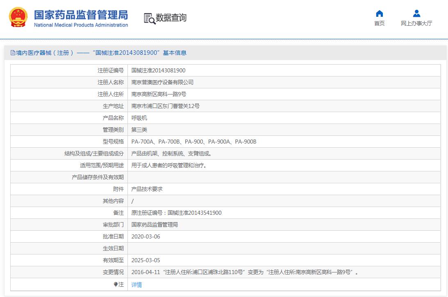
Task: Select 产品由机架、控制系统、支臂组成 text
Action: [171, 154]
